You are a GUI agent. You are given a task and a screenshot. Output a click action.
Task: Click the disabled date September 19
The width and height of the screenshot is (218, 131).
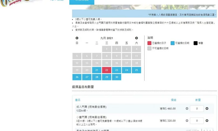[77, 70]
